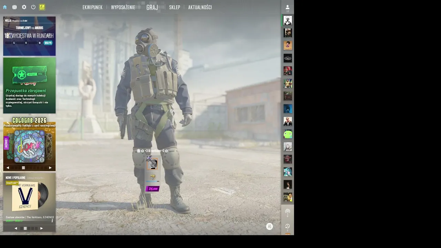Click the broadcast antenna icon in friends bar
Viewport: 441px width, 248px height.
coord(288,213)
